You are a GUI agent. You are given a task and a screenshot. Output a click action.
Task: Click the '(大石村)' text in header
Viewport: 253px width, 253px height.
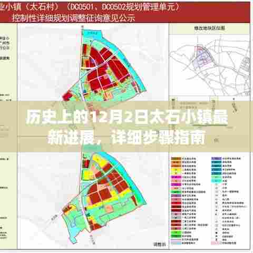(43, 7)
